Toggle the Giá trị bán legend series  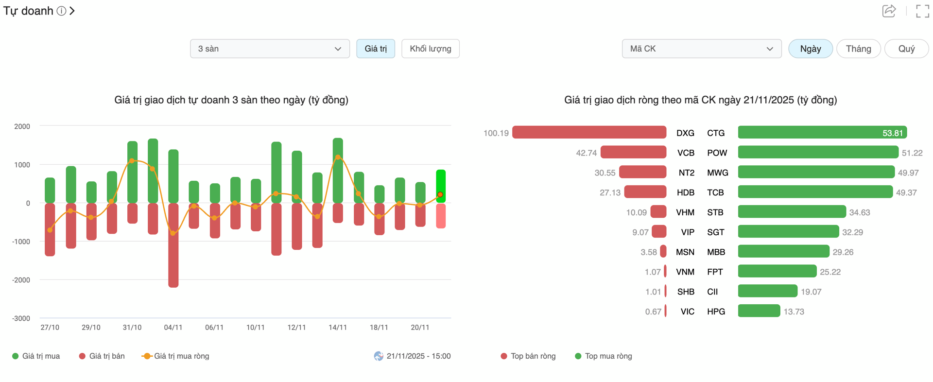pos(102,356)
